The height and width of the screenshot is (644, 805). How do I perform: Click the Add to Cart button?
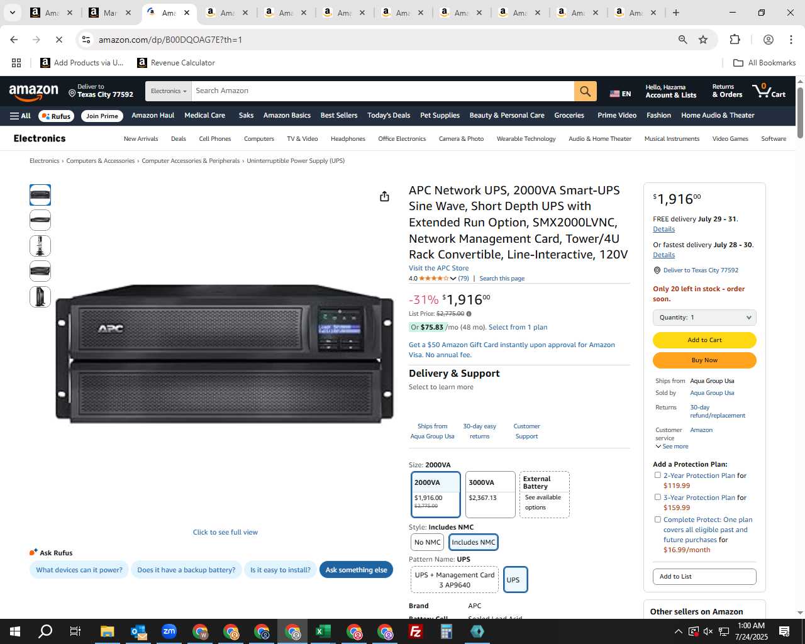pyautogui.click(x=704, y=340)
